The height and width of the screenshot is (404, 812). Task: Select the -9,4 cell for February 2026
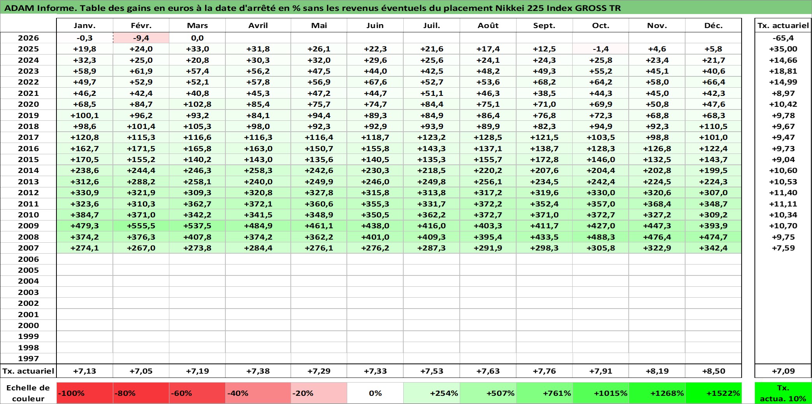pyautogui.click(x=141, y=38)
